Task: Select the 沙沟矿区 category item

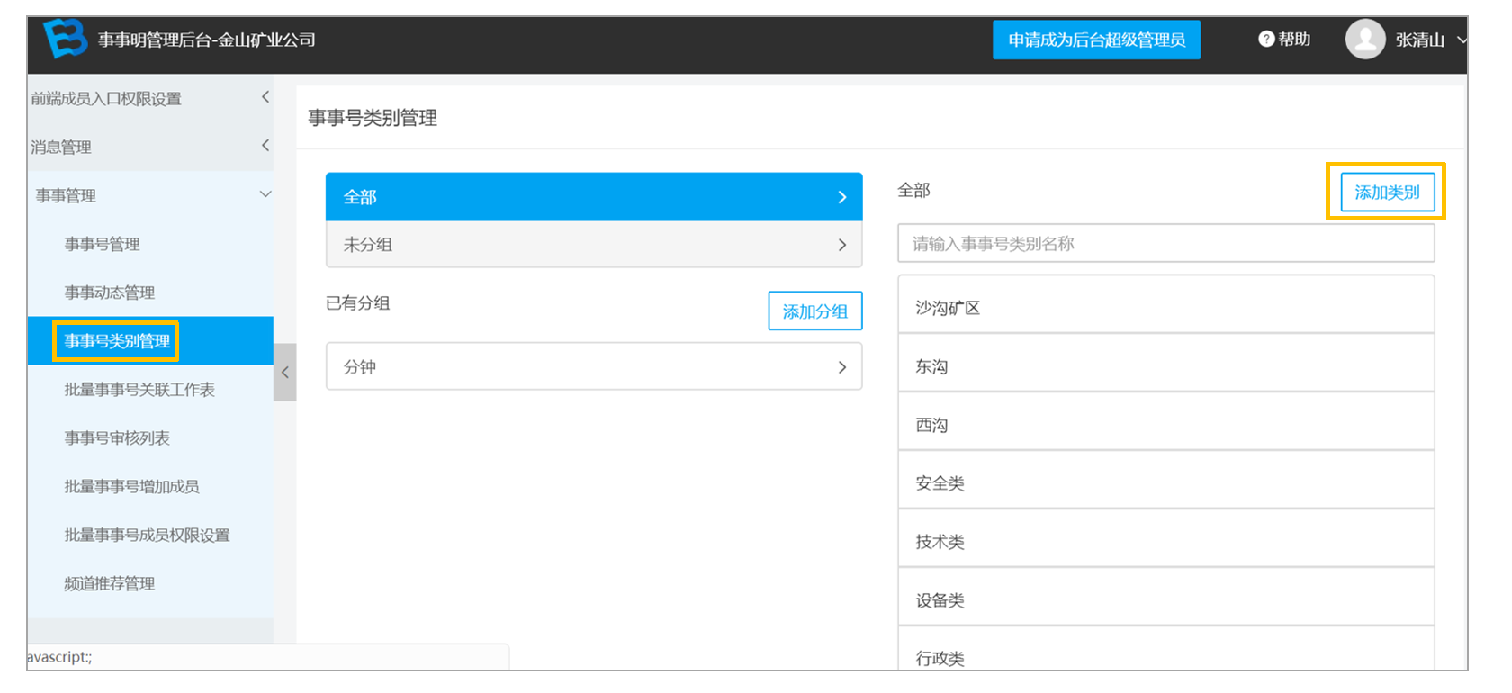Action: (1165, 305)
